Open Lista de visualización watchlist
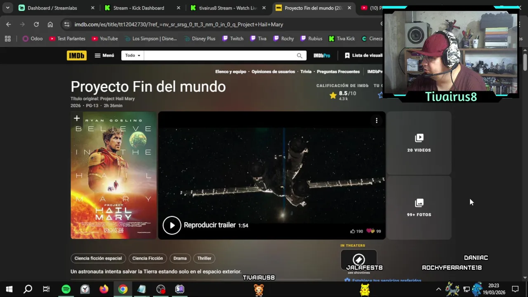528x297 pixels. tap(363, 55)
